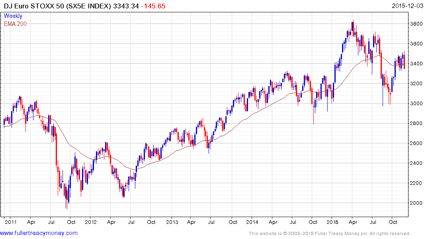Select the 2015 year axis label
This screenshot has width=428, height=239.
click(332, 222)
